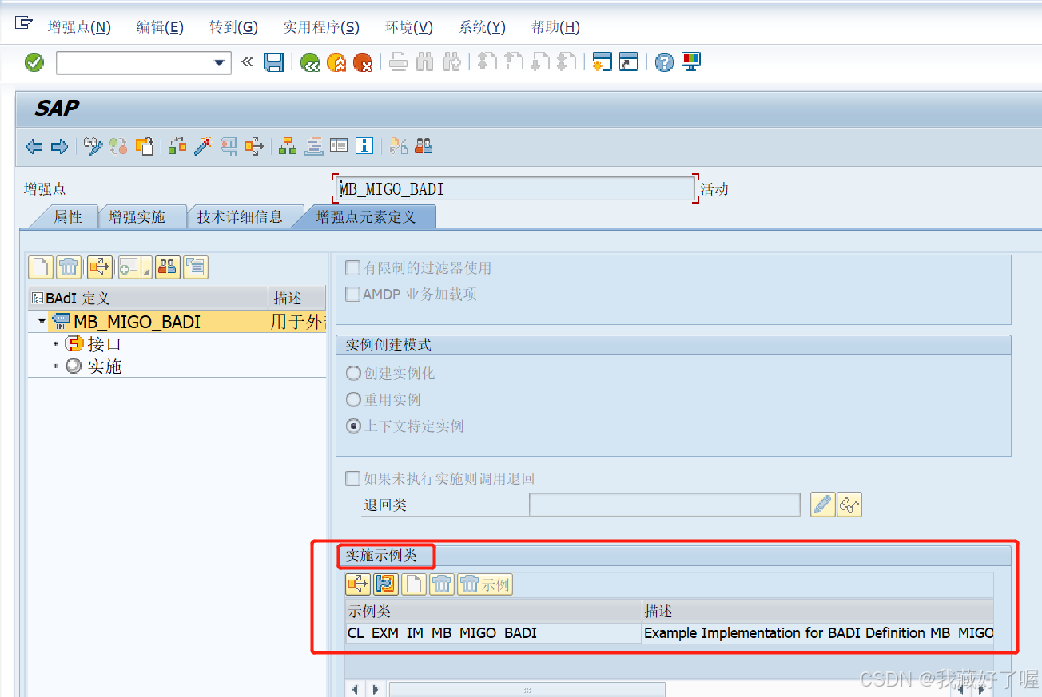The height and width of the screenshot is (697, 1042).
Task: Open the 转到(G) menu
Action: tap(233, 26)
